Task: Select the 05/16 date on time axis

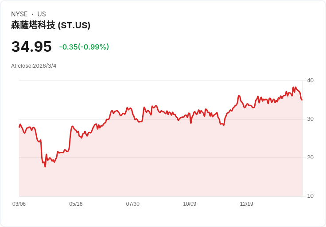Action: pyautogui.click(x=76, y=204)
